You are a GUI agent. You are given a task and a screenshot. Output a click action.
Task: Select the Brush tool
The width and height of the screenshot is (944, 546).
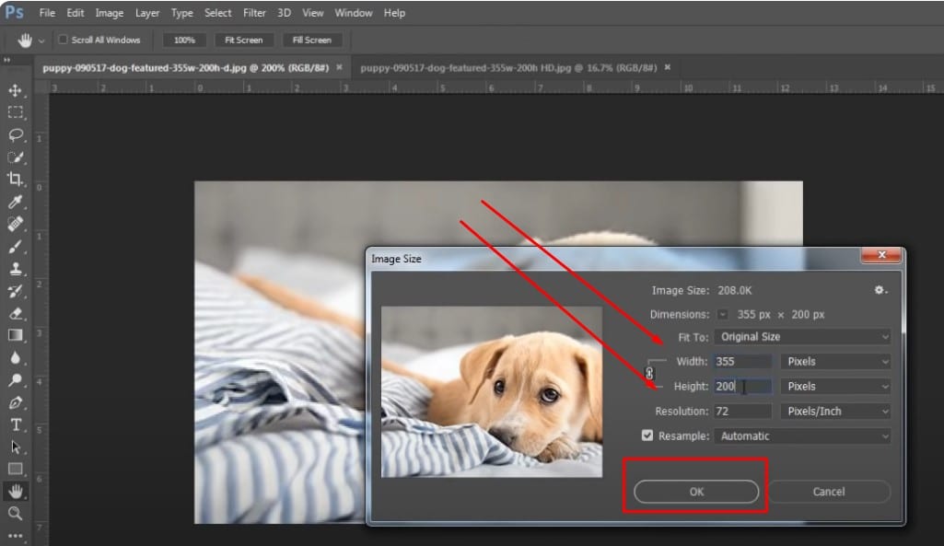point(15,246)
